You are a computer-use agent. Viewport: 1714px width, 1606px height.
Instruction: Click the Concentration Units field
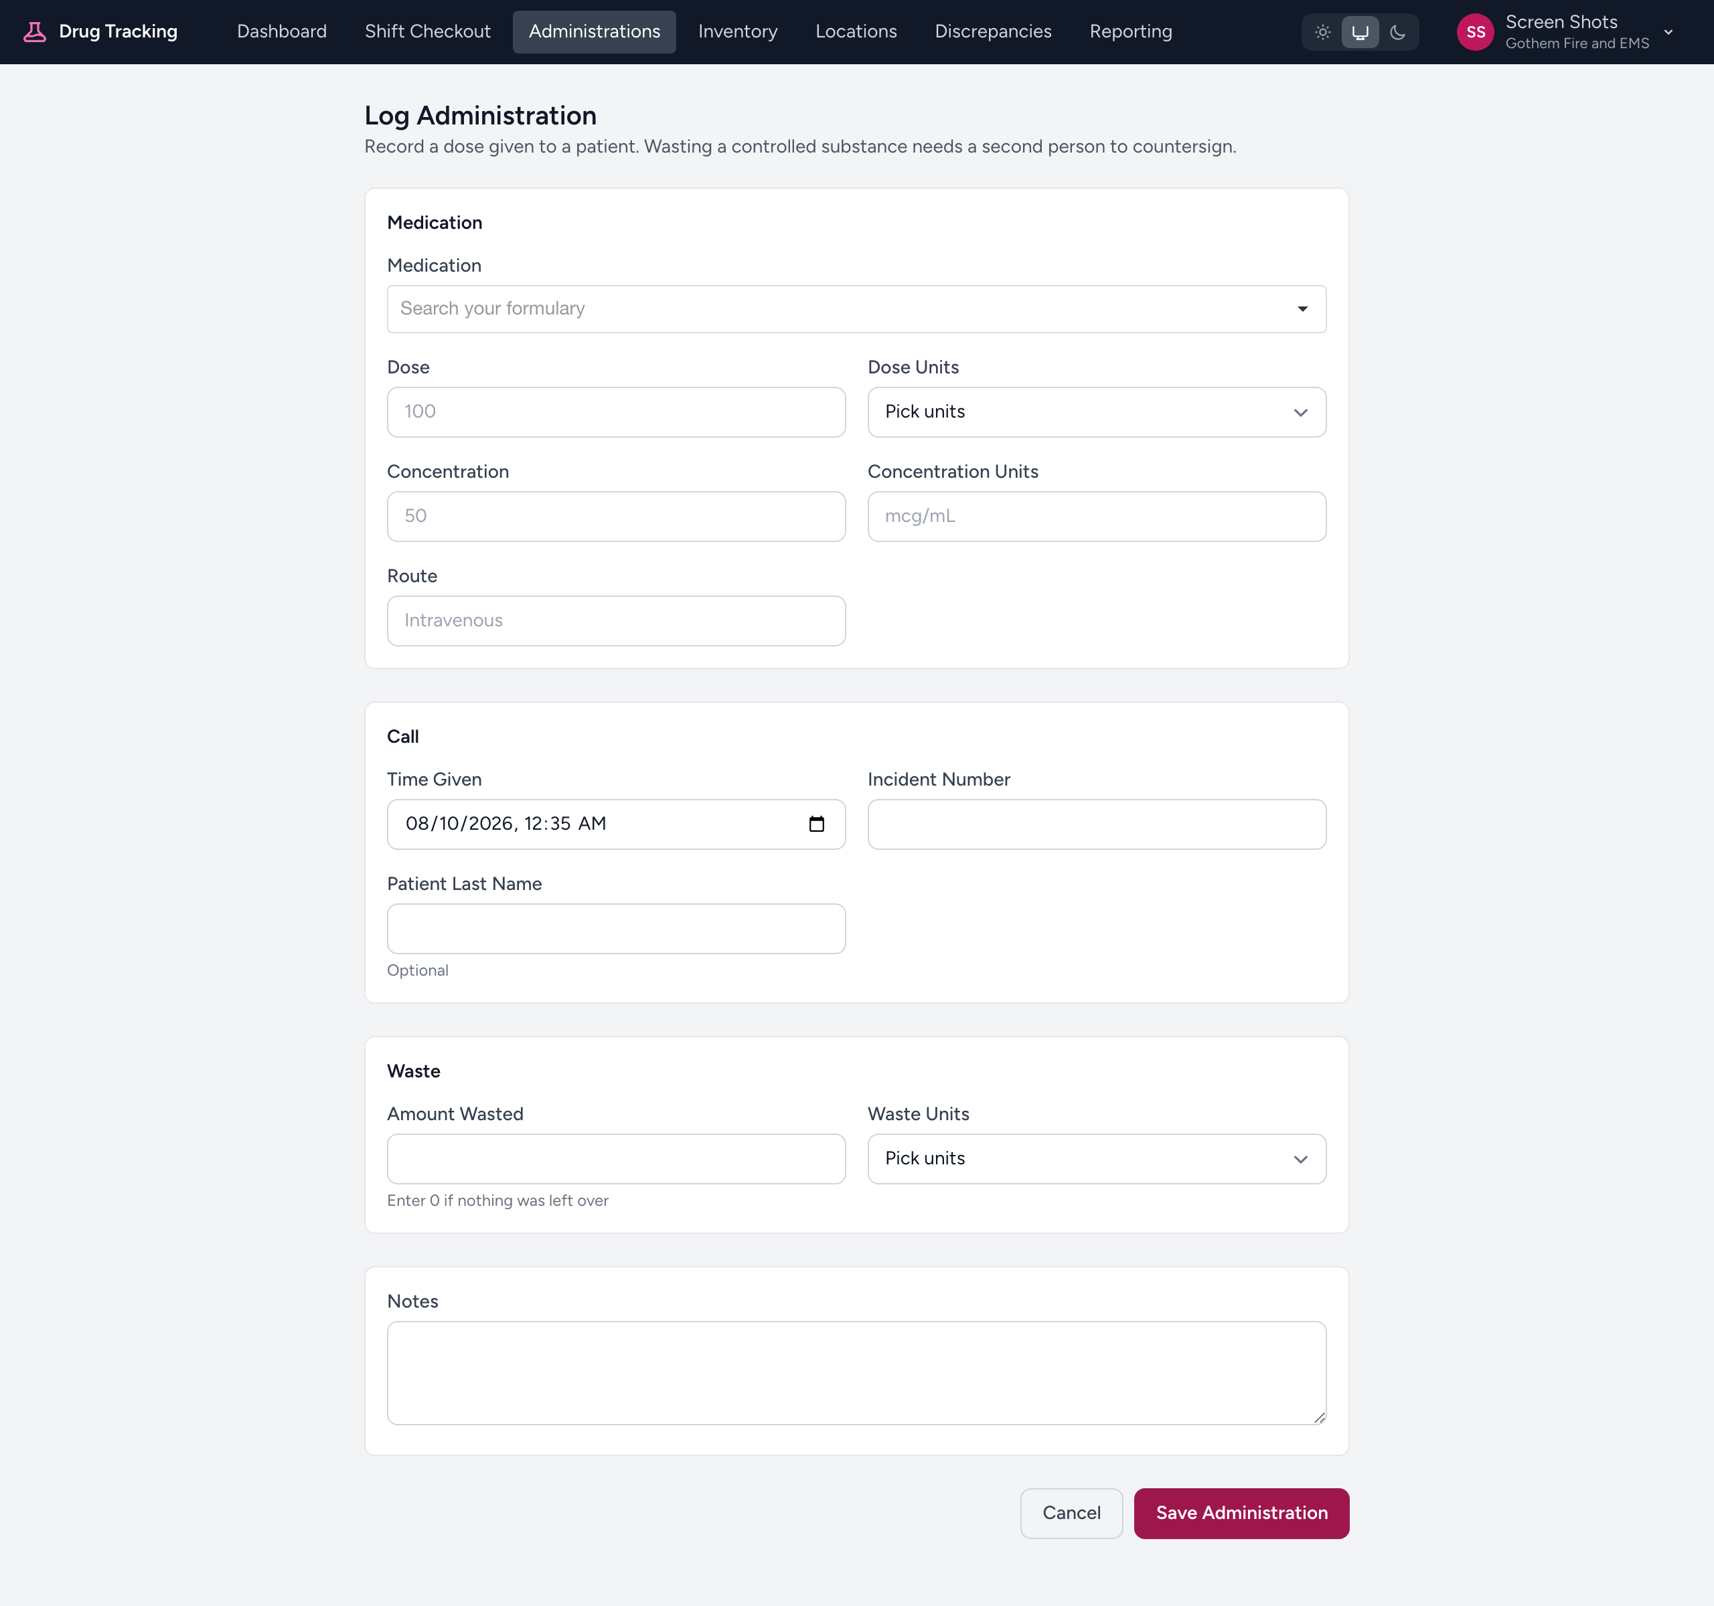point(1097,516)
